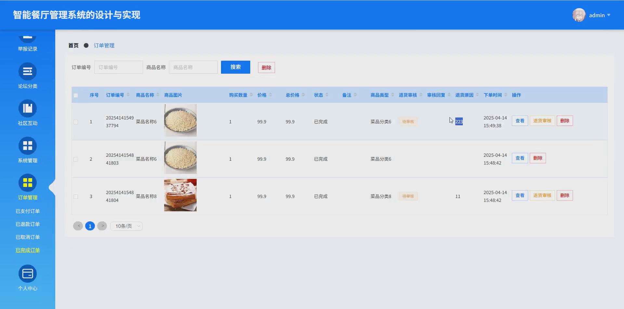Open the 已取消订单 section
Screen dimensions: 624x309
point(28,237)
